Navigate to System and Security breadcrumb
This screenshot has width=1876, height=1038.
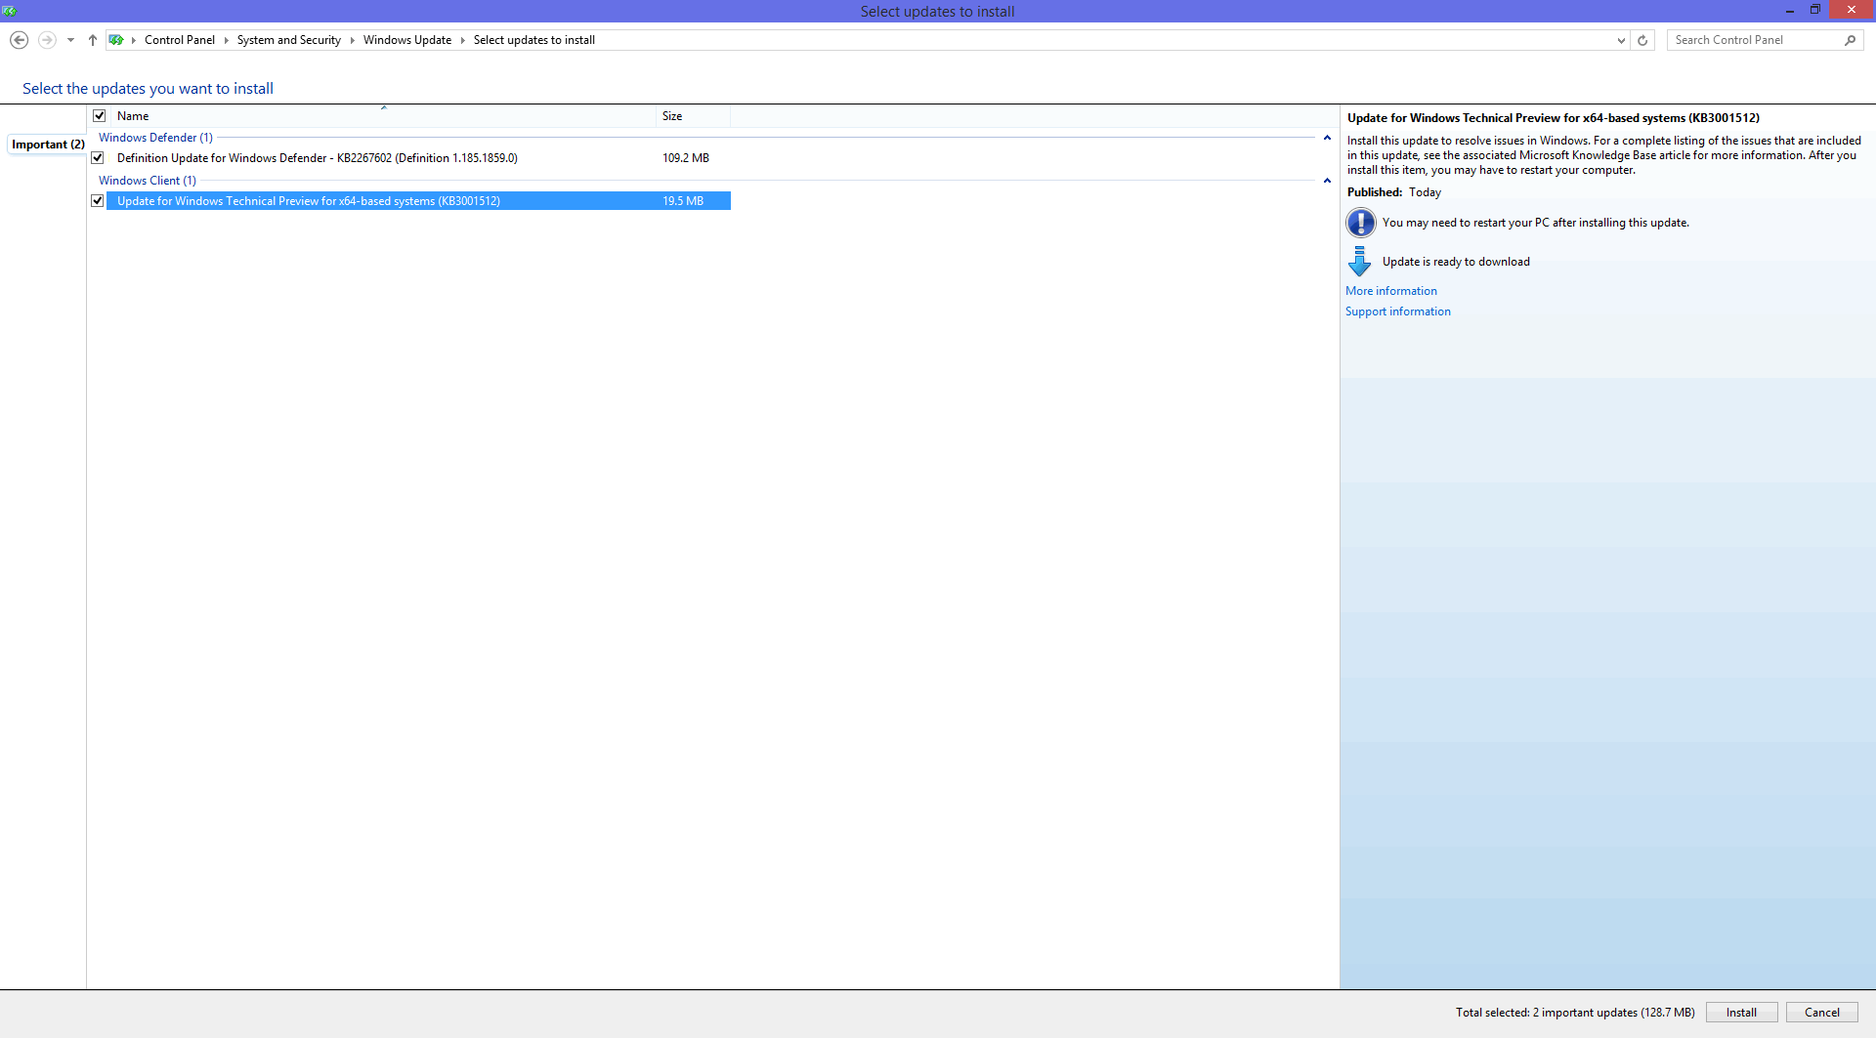click(x=289, y=40)
